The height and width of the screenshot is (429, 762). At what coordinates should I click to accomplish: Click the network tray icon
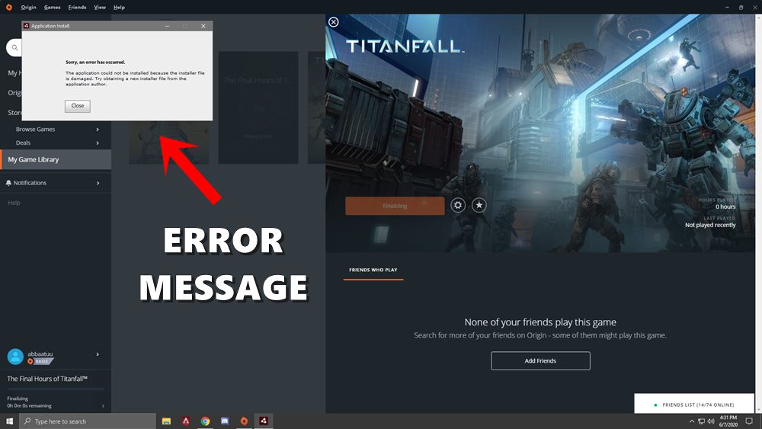click(x=701, y=421)
